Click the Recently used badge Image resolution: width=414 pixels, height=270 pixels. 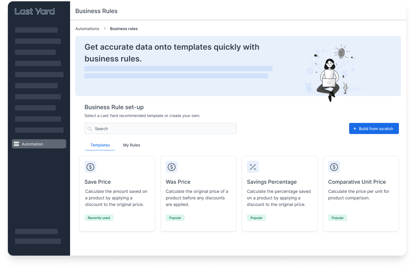(x=99, y=218)
